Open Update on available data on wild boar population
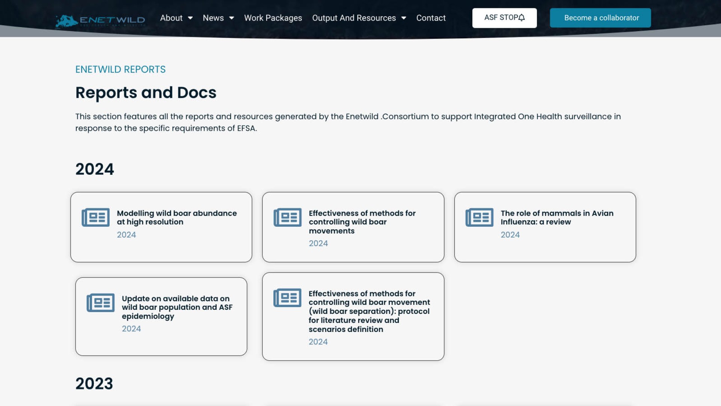The width and height of the screenshot is (721, 406). 177,308
